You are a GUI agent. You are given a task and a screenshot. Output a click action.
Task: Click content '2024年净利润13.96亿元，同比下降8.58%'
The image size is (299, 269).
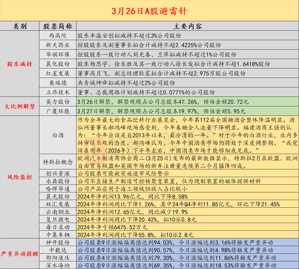pyautogui.click(x=132, y=196)
